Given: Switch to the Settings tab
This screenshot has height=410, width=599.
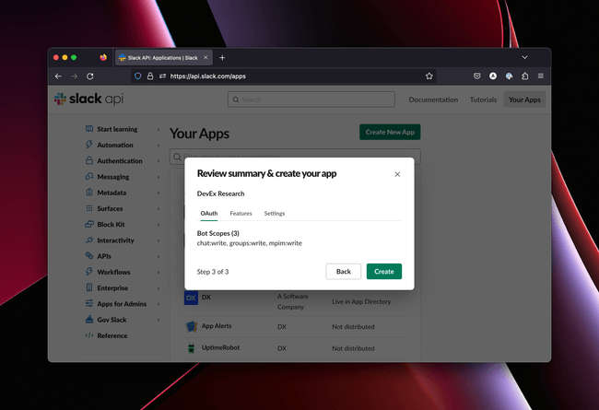Looking at the screenshot, I should (275, 213).
